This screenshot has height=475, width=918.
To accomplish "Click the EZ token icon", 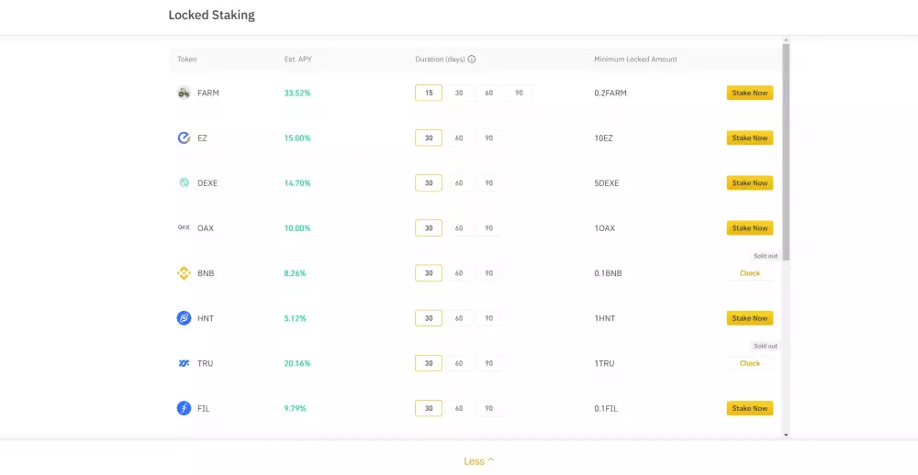I will tap(184, 138).
